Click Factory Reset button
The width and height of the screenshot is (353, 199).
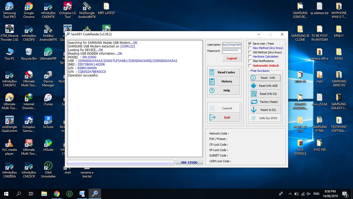[265, 102]
